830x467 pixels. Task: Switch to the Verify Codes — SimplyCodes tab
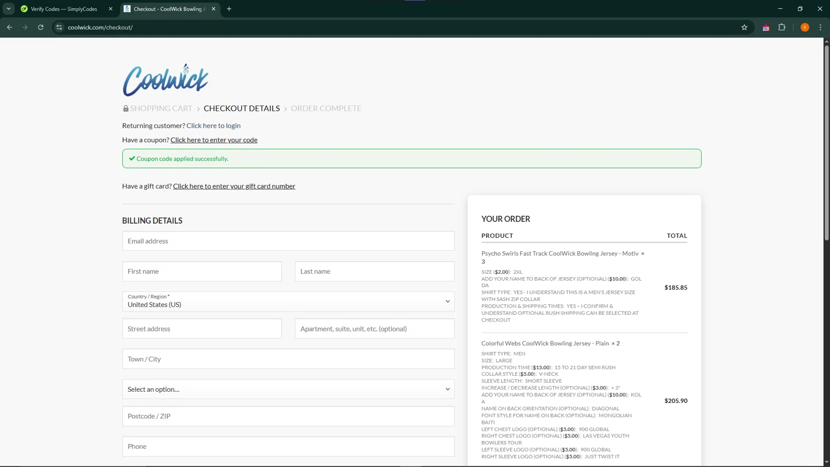(x=64, y=9)
